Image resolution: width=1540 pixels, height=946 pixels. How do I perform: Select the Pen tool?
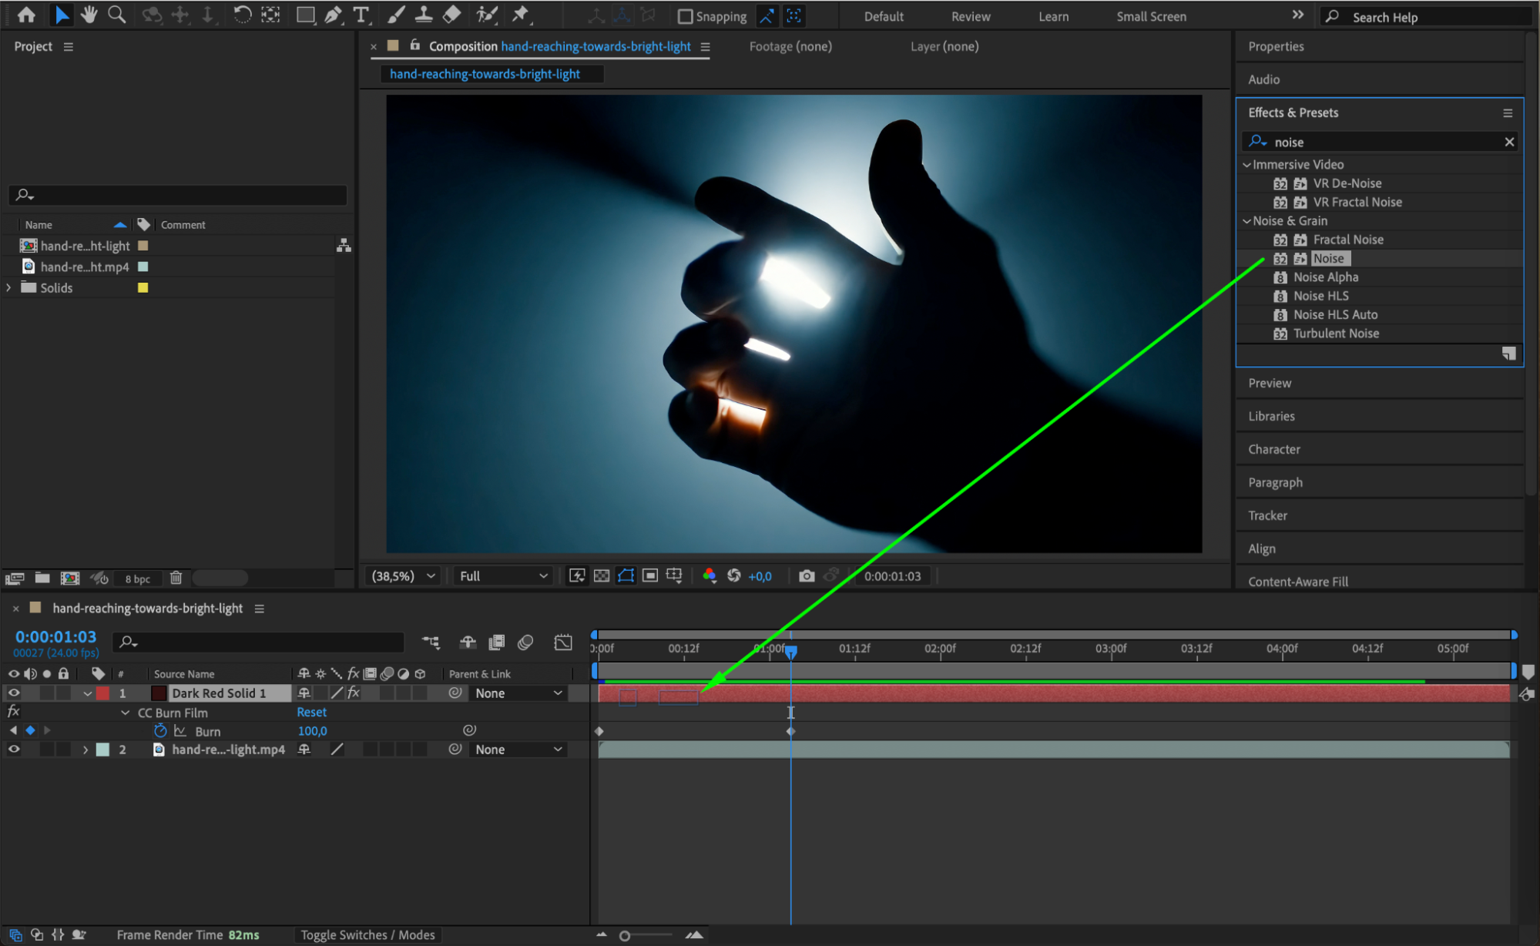[333, 15]
